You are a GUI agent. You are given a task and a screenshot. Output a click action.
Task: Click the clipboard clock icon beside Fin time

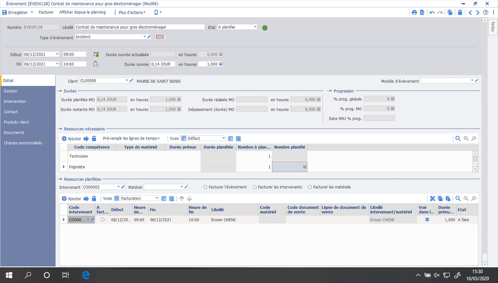(96, 64)
